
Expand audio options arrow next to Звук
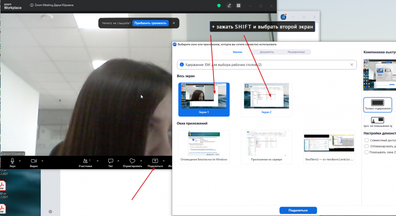[x=20, y=161]
